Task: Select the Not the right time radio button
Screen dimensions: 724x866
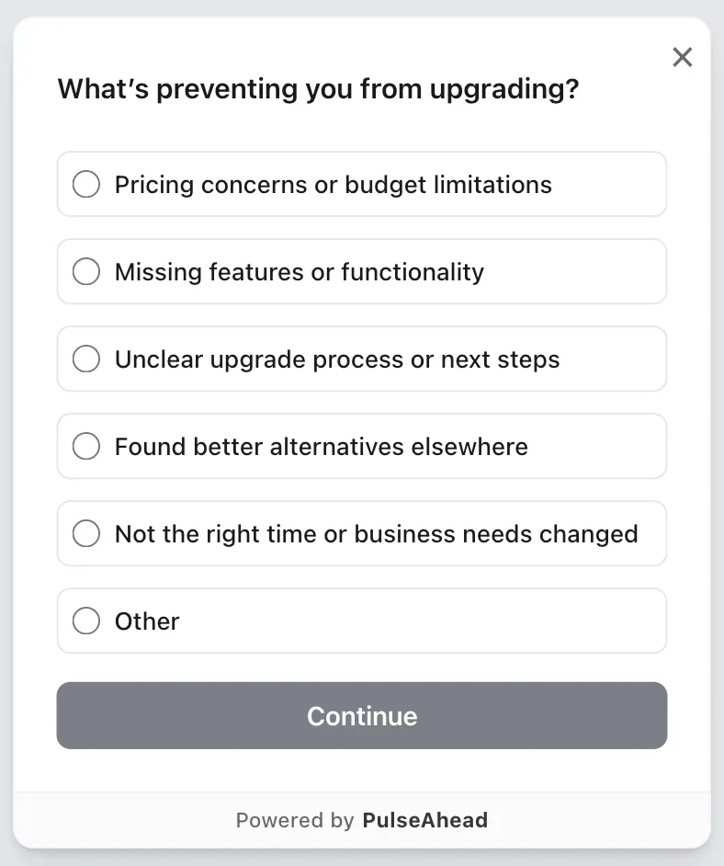Action: [x=85, y=533]
